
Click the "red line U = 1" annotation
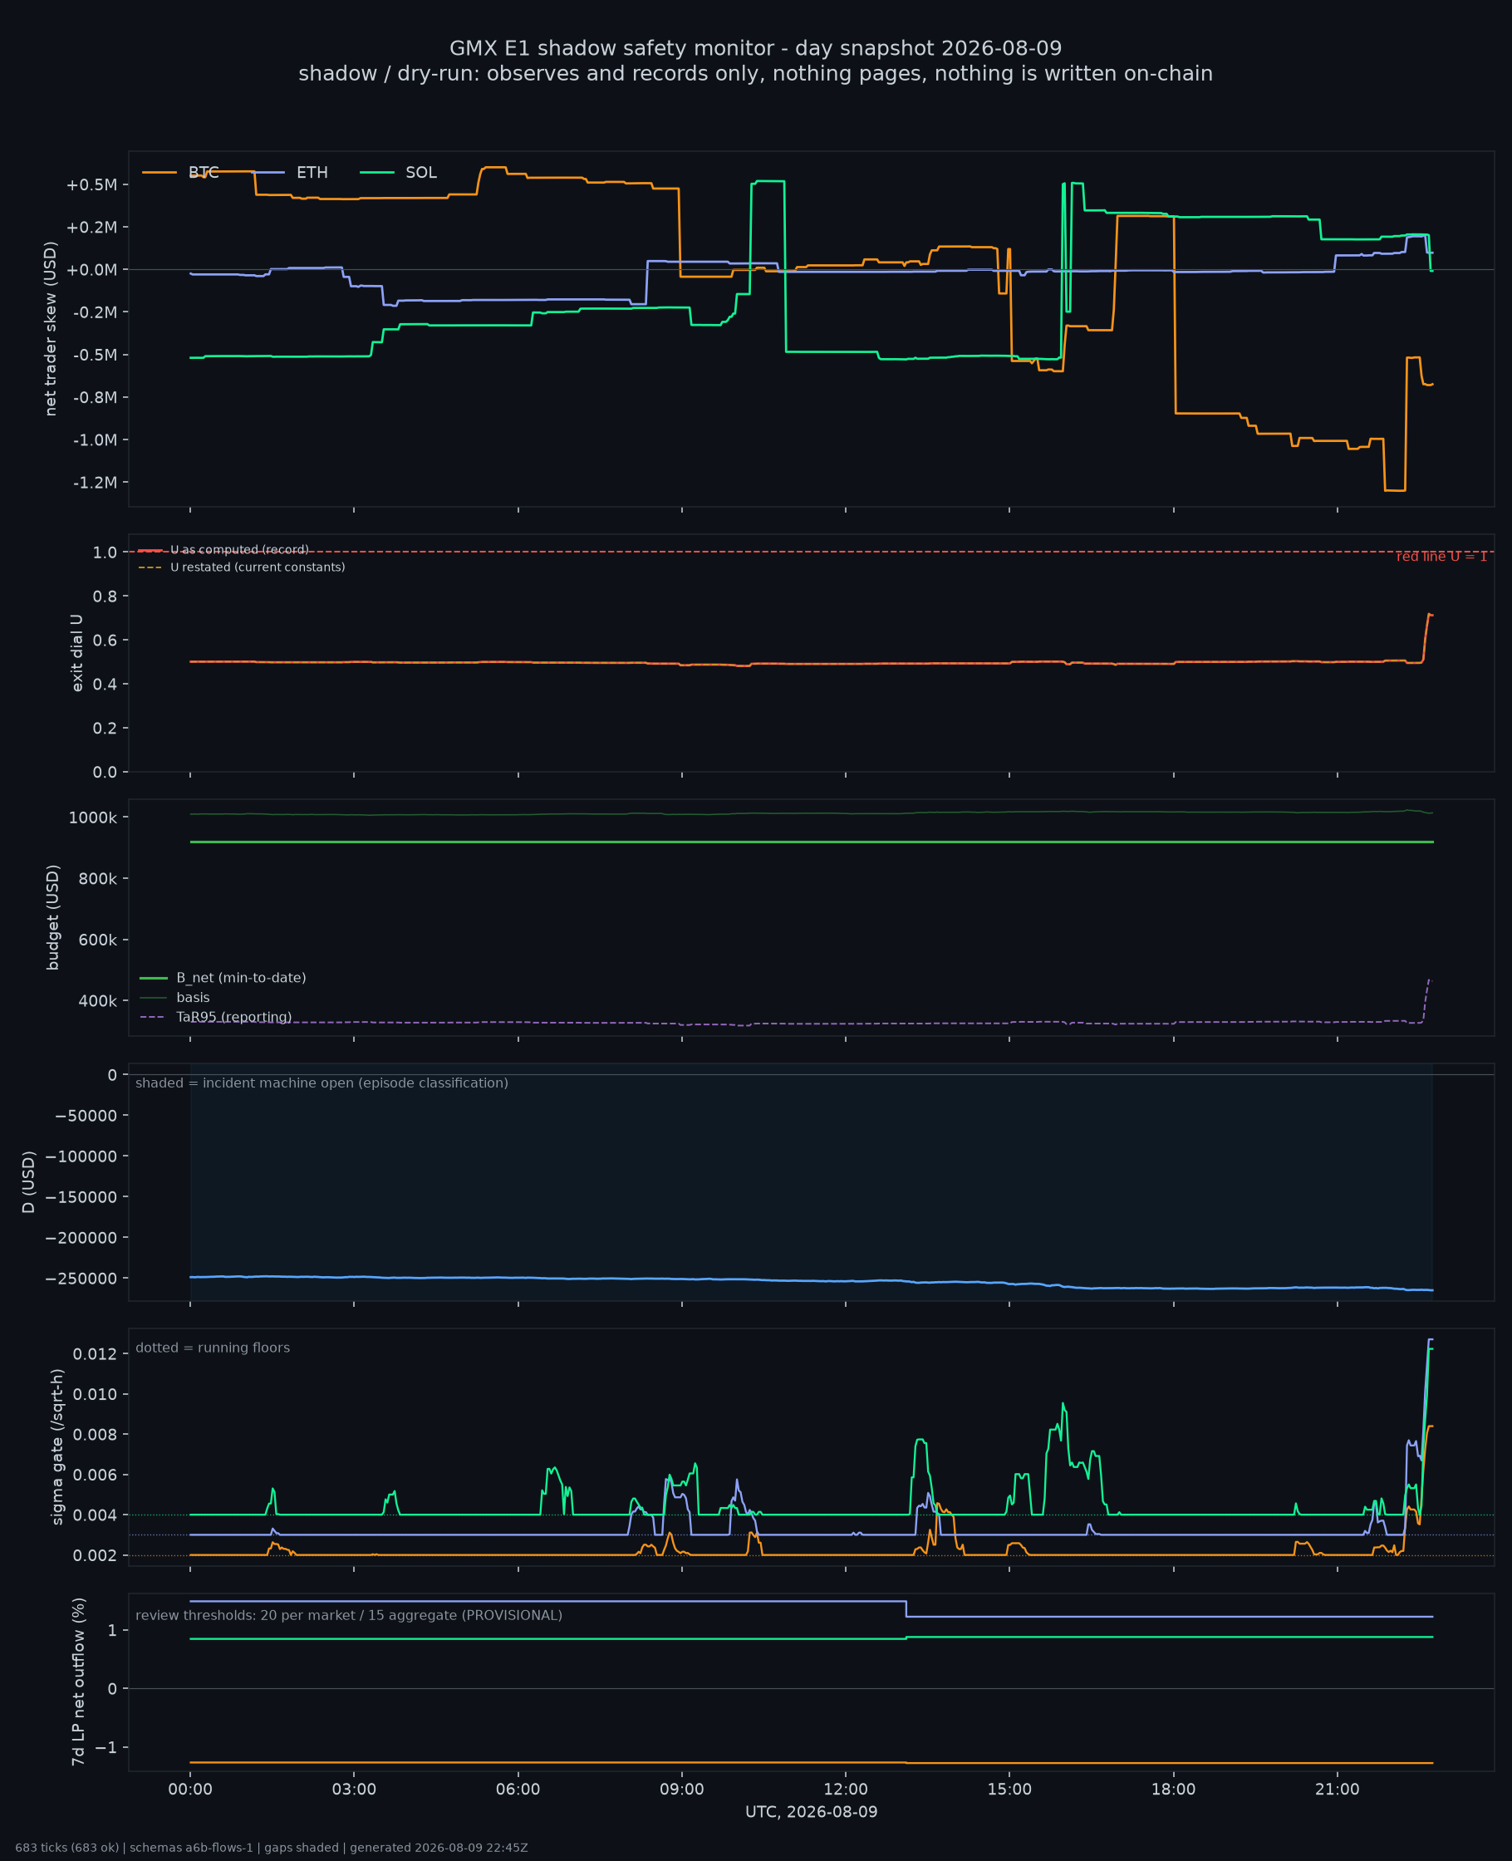pos(1441,557)
